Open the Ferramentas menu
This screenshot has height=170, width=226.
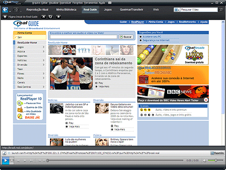click(x=91, y=3)
